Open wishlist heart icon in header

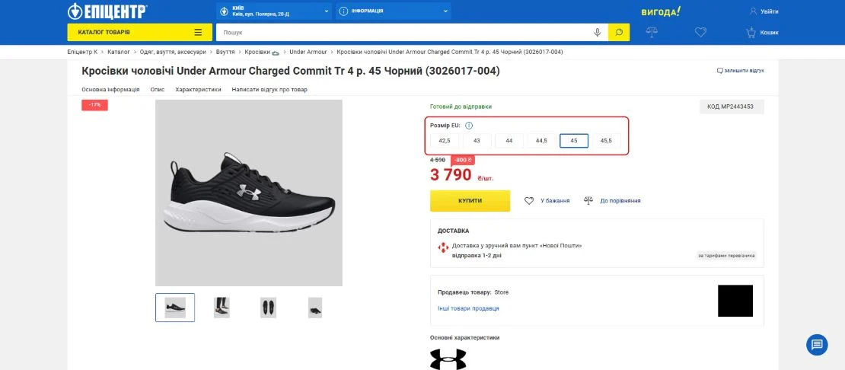[x=700, y=32]
